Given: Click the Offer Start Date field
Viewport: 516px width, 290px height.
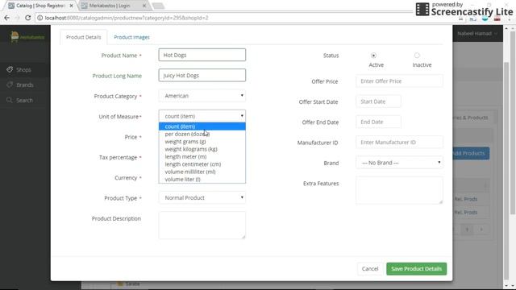Looking at the screenshot, I should coord(378,101).
